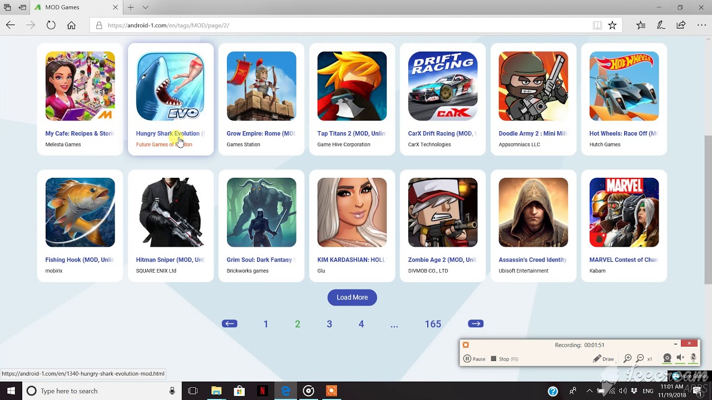Click the tabs you've set aside icon
Image resolution: width=712 pixels, height=400 pixels.
coord(8,7)
